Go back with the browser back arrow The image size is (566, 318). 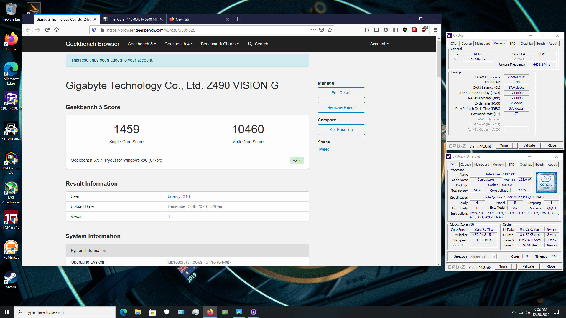pos(28,30)
